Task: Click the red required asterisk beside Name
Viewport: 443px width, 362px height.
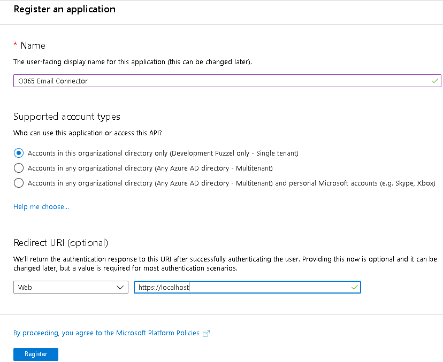Action: (16, 45)
